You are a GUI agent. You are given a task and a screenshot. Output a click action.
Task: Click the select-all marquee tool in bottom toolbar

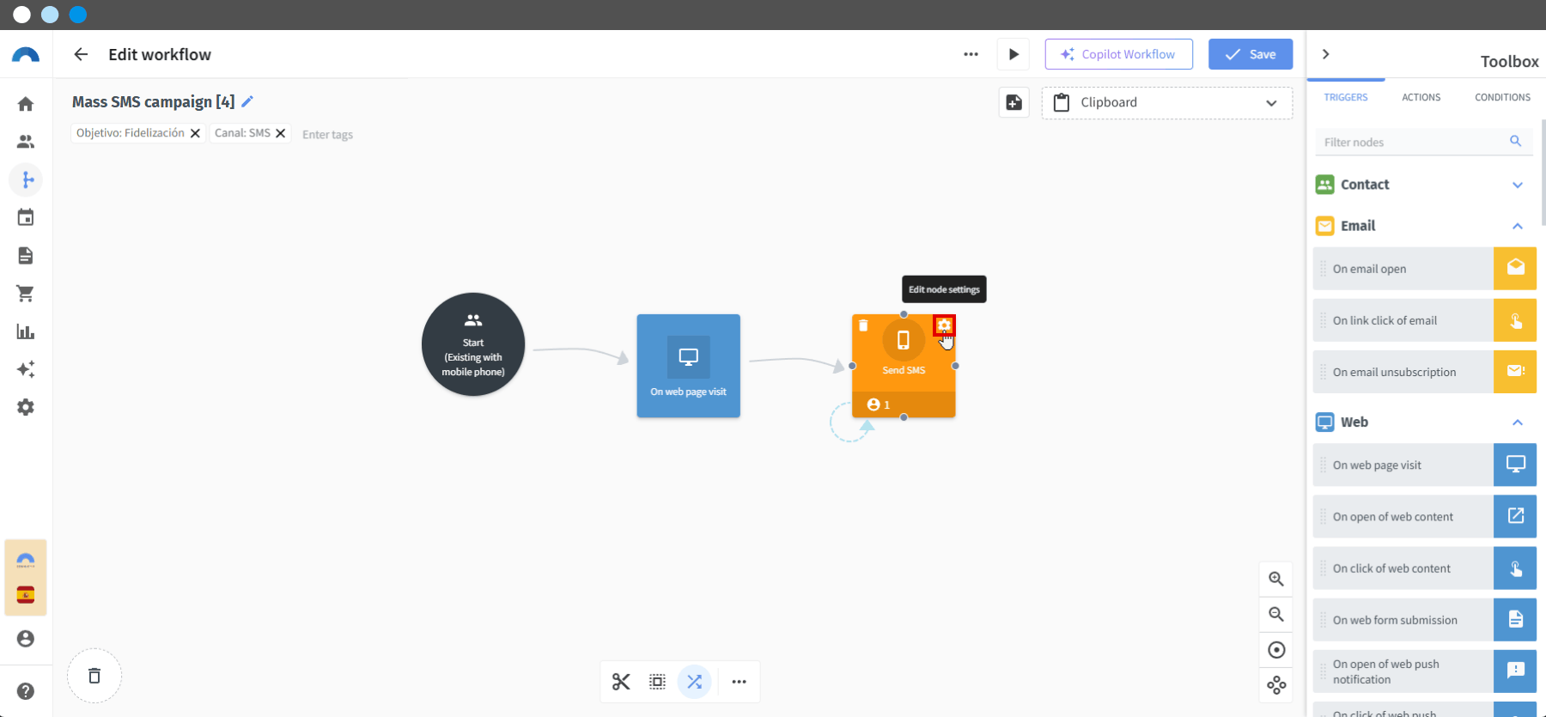[657, 682]
